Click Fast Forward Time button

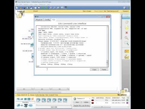pos(52,95)
